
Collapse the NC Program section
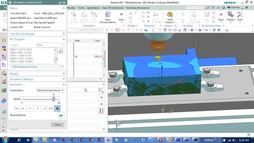(64, 39)
